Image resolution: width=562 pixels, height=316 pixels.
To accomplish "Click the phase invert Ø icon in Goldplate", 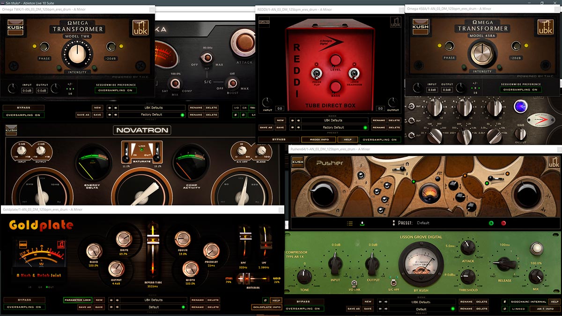I will click(x=265, y=300).
